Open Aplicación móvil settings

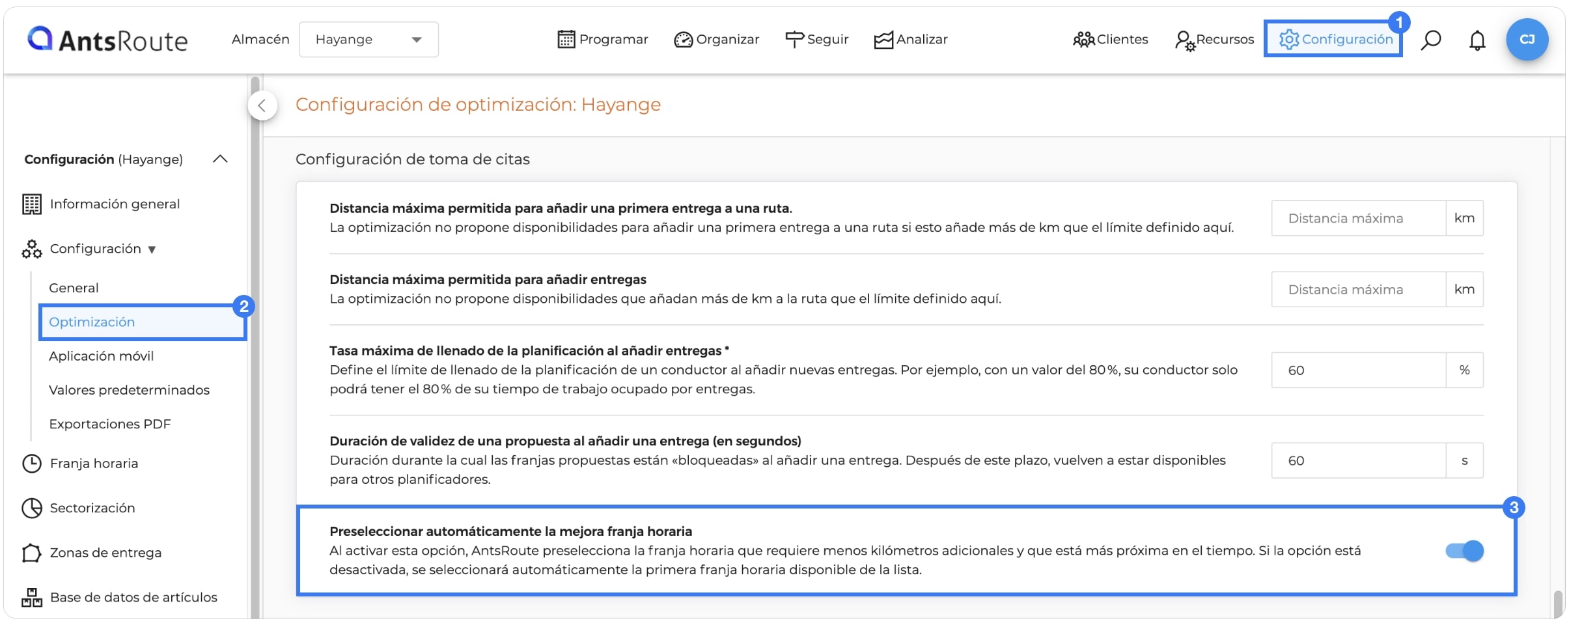[101, 356]
